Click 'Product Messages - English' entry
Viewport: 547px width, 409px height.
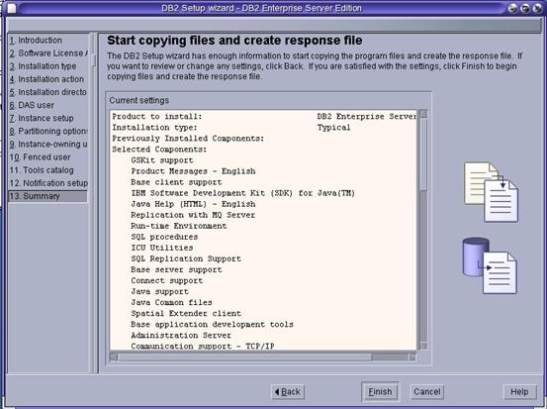click(x=193, y=171)
